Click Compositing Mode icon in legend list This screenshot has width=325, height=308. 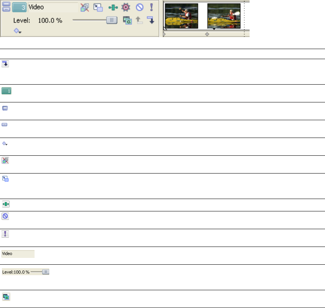(x=6, y=297)
